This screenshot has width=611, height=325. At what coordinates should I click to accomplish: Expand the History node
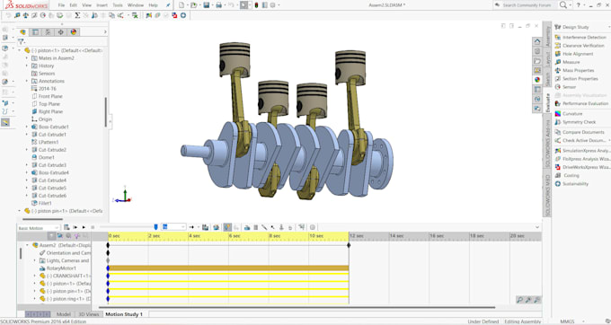(x=27, y=66)
